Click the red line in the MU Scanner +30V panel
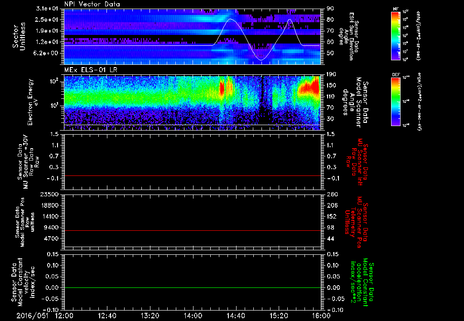The image size is (464, 321). point(192,176)
